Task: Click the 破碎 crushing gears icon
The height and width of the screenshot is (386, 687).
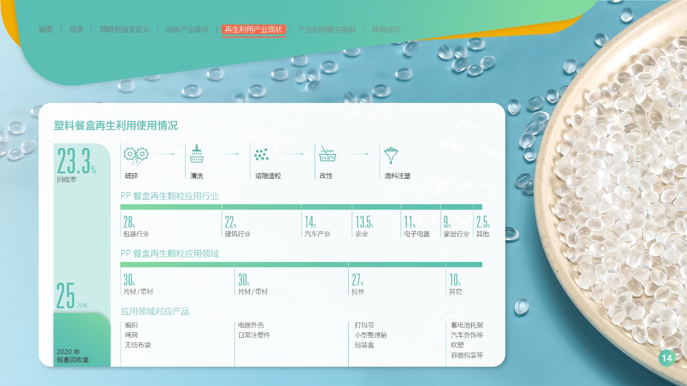Action: pyautogui.click(x=136, y=156)
